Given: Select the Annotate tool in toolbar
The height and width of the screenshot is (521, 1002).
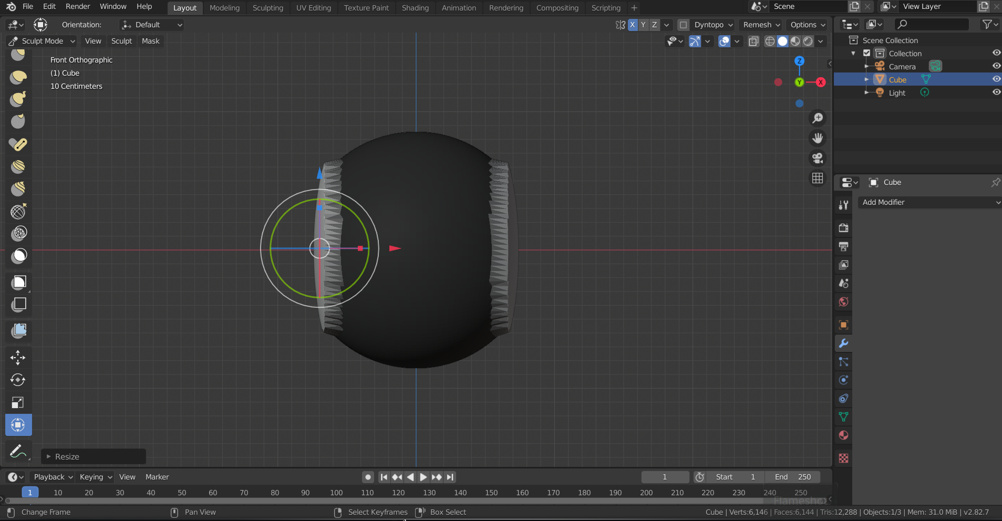Looking at the screenshot, I should 18,451.
